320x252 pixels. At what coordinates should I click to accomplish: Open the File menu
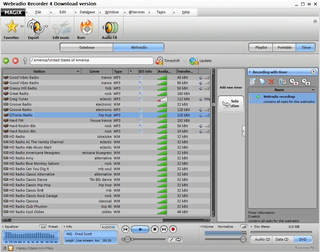coord(38,12)
